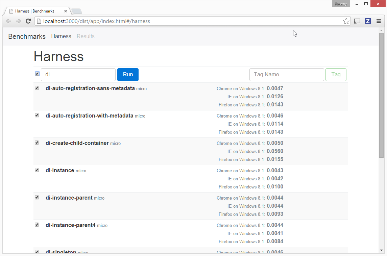Click the di-instance-parent4 benchmark name

coord(71,225)
